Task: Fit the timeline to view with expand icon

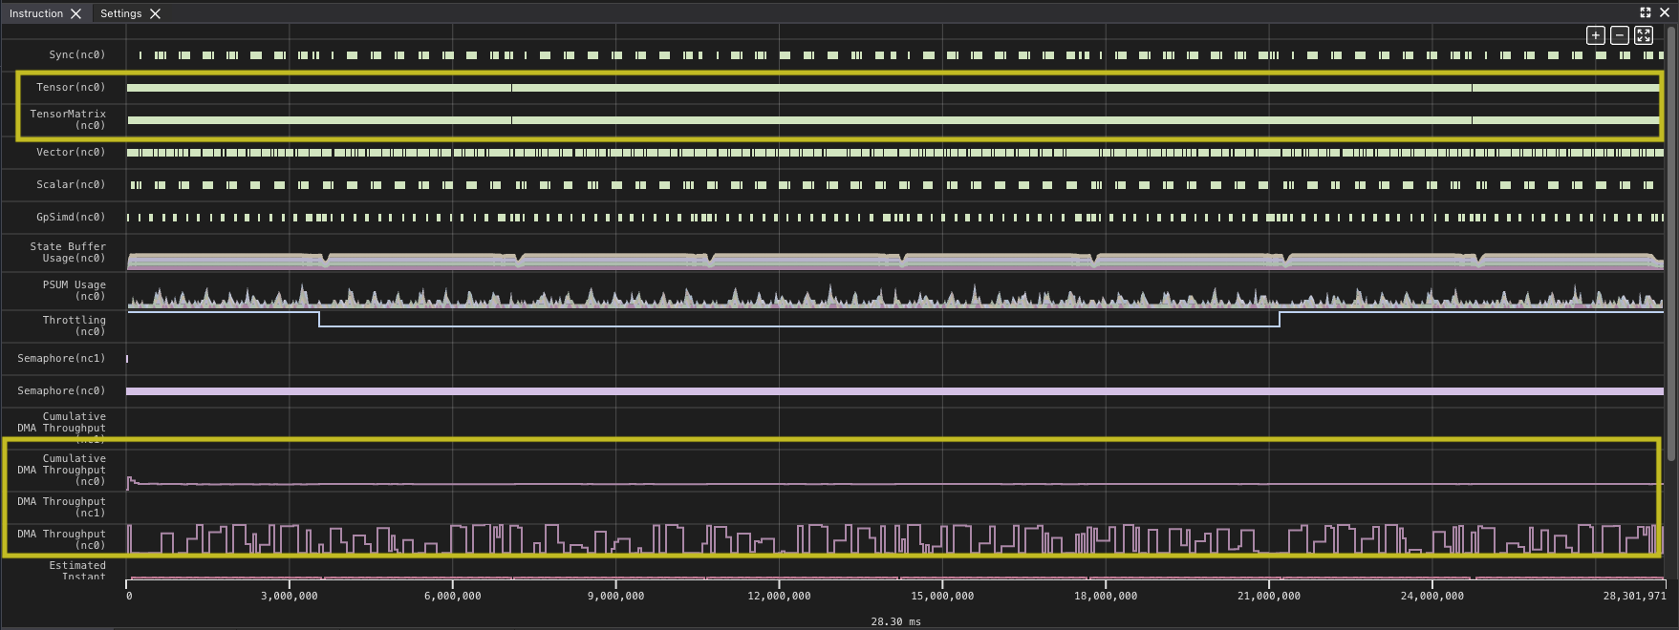Action: (1643, 35)
